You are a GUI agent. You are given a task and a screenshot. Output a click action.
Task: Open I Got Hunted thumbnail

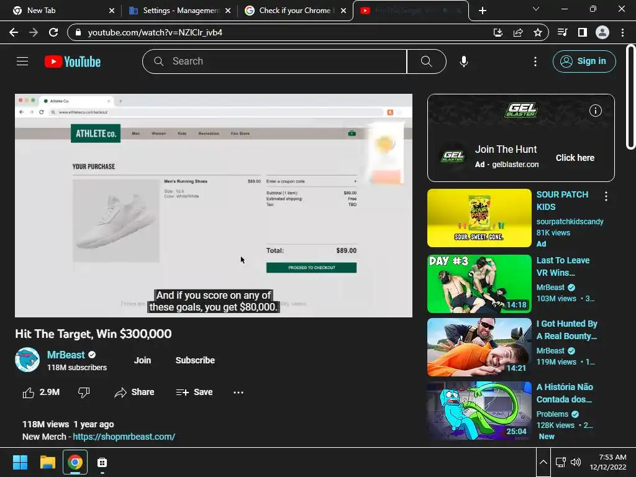tap(479, 347)
